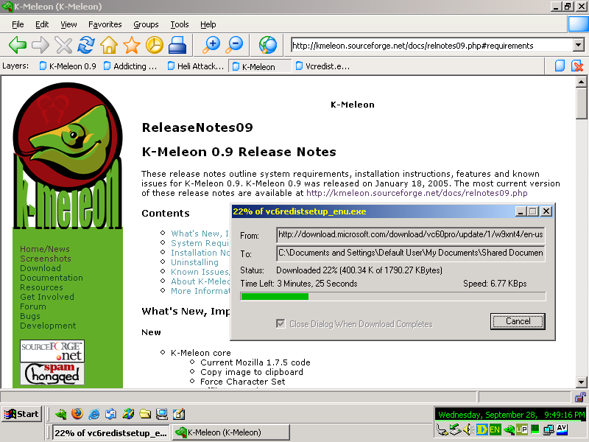Open the File menu
The width and height of the screenshot is (589, 442).
[18, 24]
